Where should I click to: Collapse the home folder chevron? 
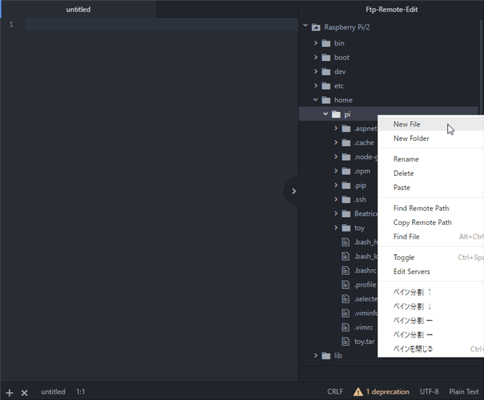tap(315, 100)
